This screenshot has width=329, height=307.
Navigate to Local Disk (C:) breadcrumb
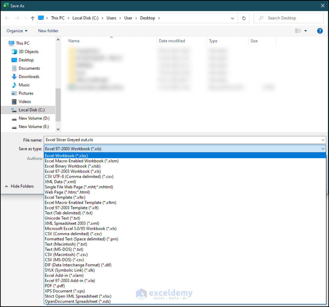pyautogui.click(x=85, y=18)
